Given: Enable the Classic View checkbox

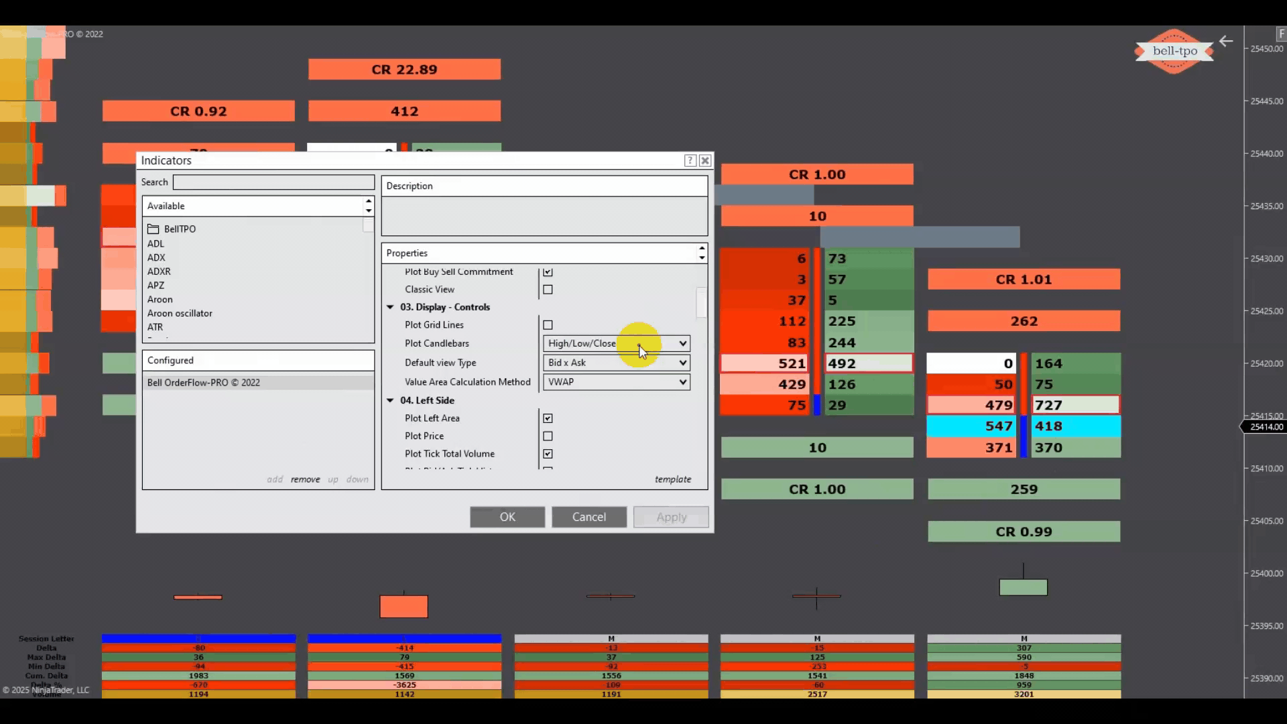Looking at the screenshot, I should pyautogui.click(x=548, y=290).
